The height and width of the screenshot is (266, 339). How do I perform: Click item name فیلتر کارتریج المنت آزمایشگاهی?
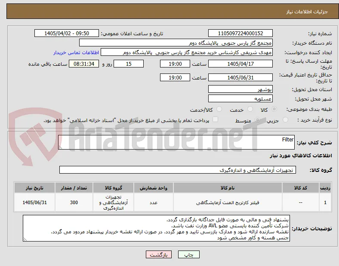pos(228,202)
